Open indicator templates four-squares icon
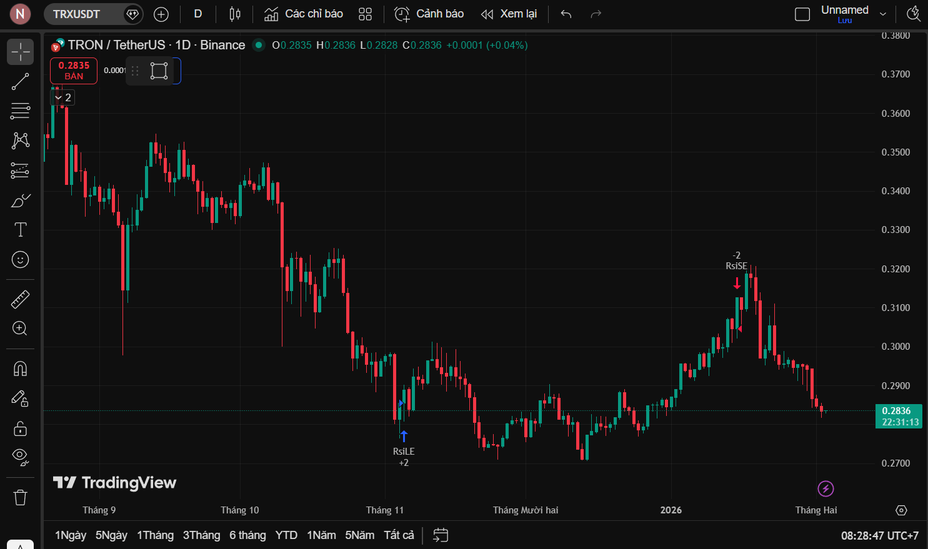This screenshot has width=928, height=549. pos(366,14)
